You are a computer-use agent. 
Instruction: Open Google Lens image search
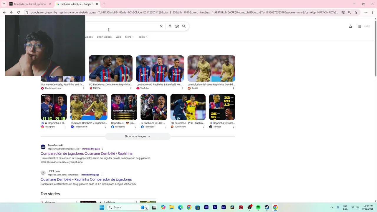177,26
